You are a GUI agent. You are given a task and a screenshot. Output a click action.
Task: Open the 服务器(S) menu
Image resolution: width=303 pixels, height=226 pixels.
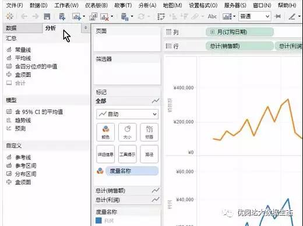coord(235,5)
